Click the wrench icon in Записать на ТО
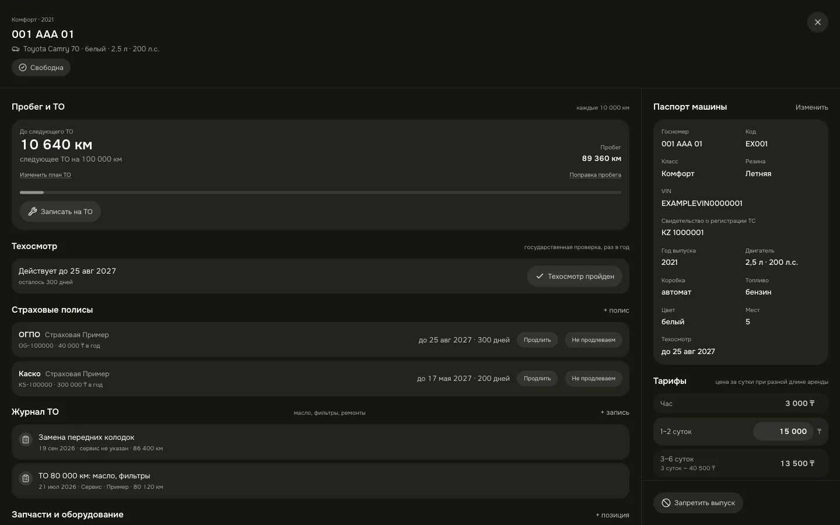The width and height of the screenshot is (840, 525). click(x=33, y=212)
